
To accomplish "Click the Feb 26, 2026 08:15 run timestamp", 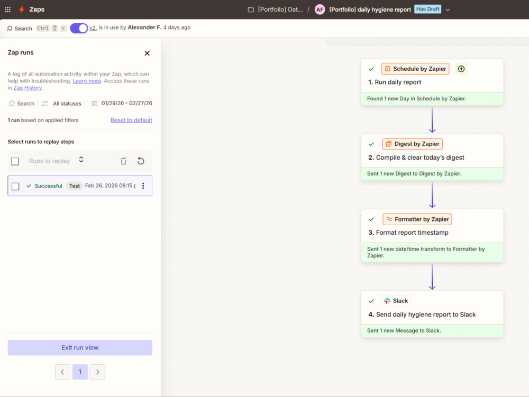I will coord(111,186).
